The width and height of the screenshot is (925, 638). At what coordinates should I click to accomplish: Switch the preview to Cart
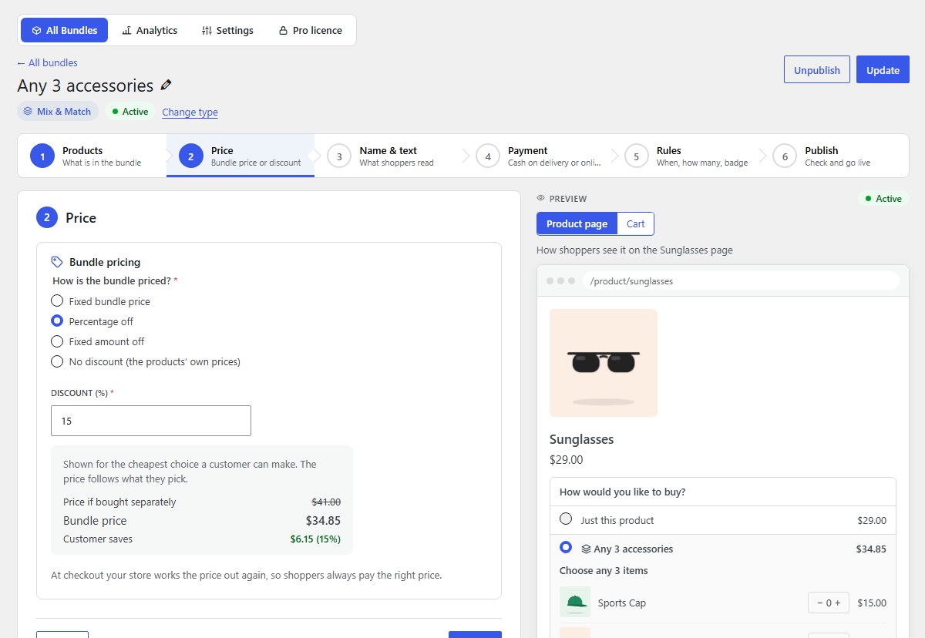636,223
